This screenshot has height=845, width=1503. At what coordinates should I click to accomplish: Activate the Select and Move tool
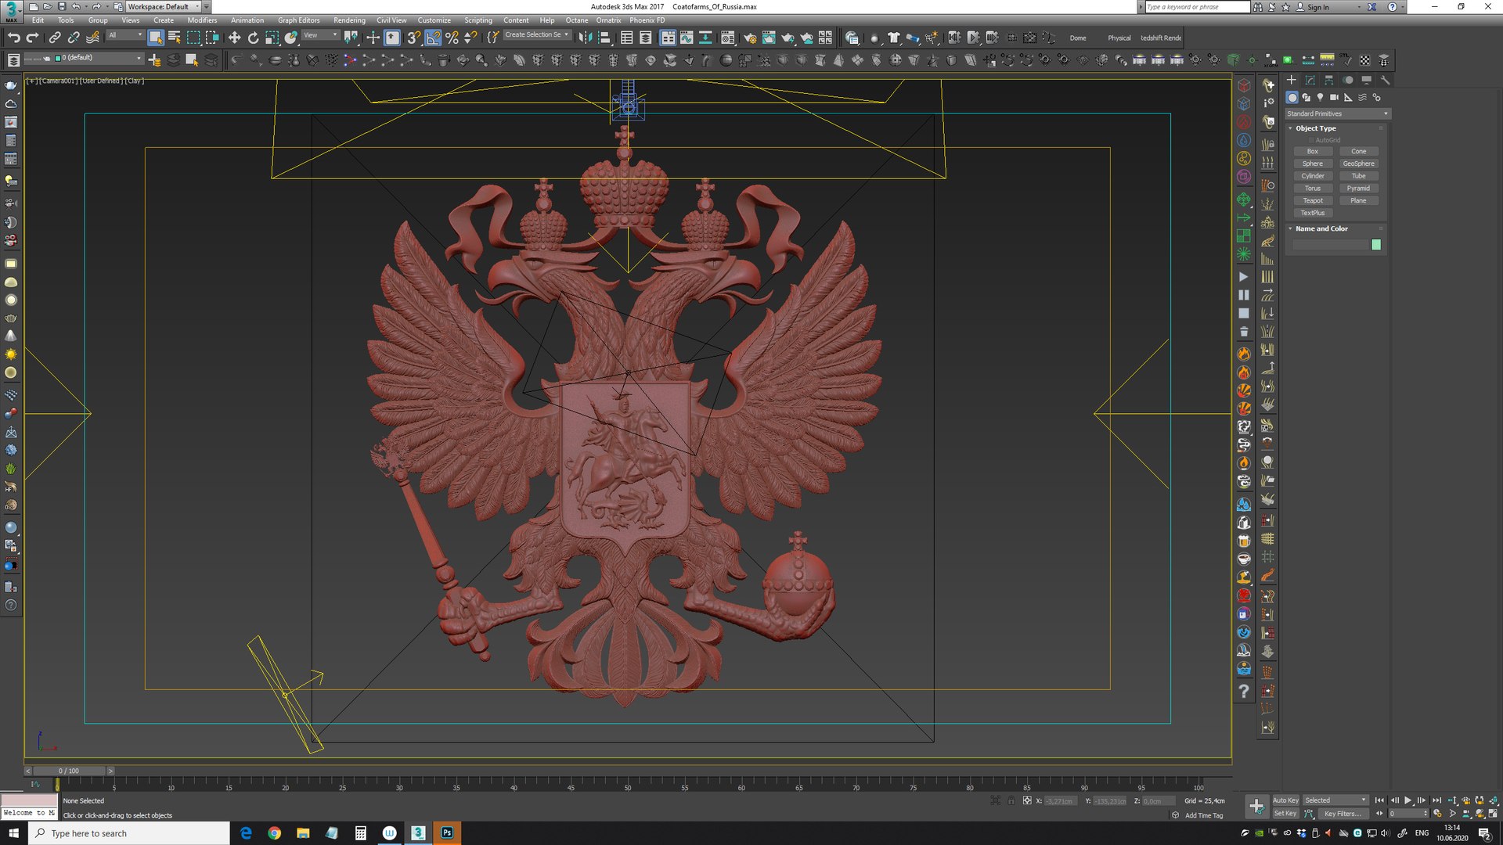[x=234, y=38]
